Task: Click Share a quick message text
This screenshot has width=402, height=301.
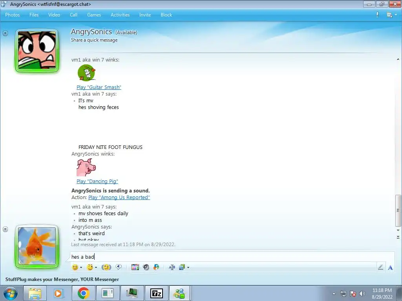Action: click(x=94, y=40)
